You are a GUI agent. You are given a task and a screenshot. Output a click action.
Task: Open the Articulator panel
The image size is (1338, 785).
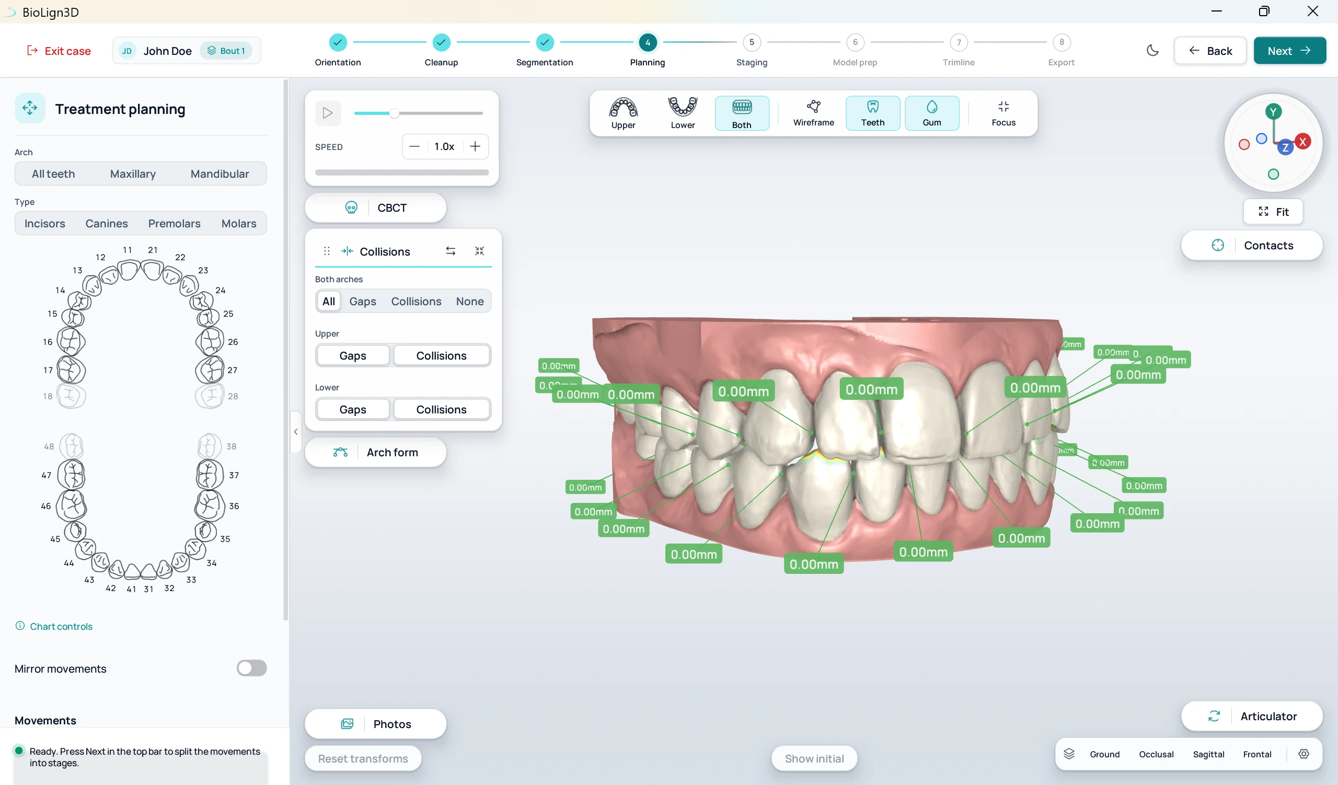point(1251,716)
